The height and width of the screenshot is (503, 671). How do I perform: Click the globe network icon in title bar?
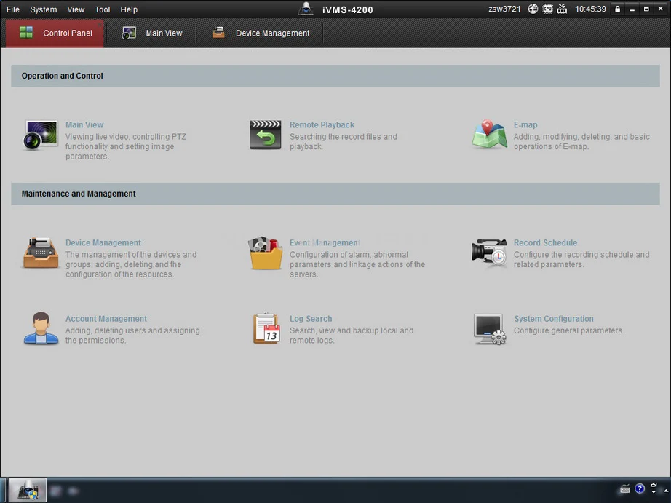click(533, 9)
